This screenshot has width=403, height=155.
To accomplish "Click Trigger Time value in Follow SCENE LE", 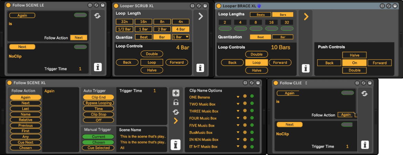I will coord(80,69).
